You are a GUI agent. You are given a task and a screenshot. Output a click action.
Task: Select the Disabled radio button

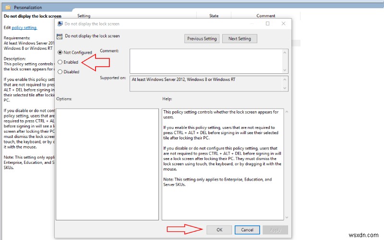(x=60, y=72)
